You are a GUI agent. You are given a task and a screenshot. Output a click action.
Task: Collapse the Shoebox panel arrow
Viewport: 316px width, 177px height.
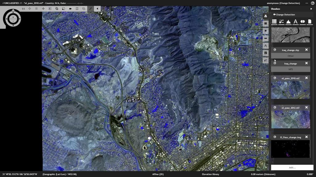click(311, 9)
